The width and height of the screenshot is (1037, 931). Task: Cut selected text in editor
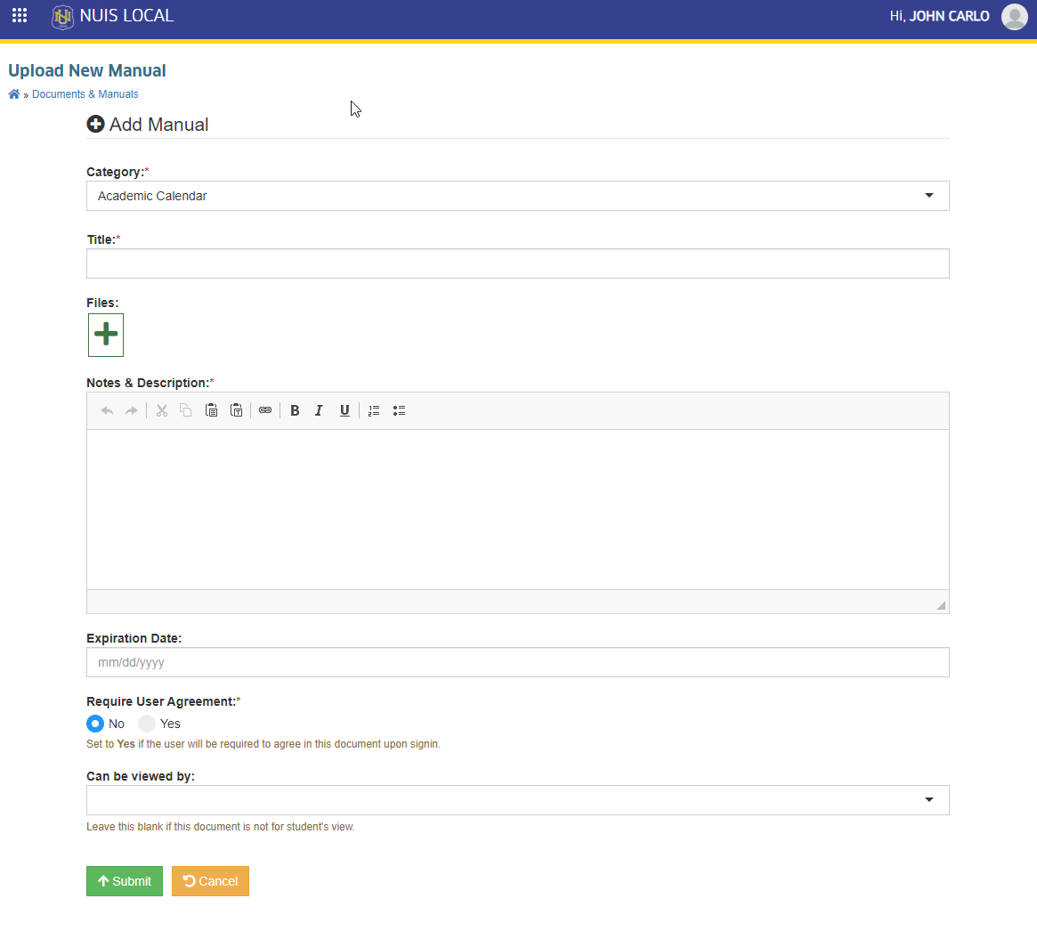click(x=161, y=410)
